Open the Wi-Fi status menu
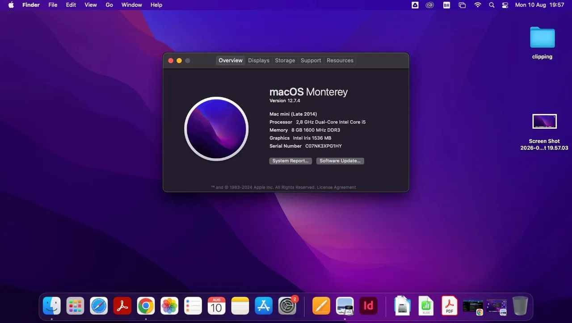Viewport: 572px width, 323px height. tap(478, 5)
